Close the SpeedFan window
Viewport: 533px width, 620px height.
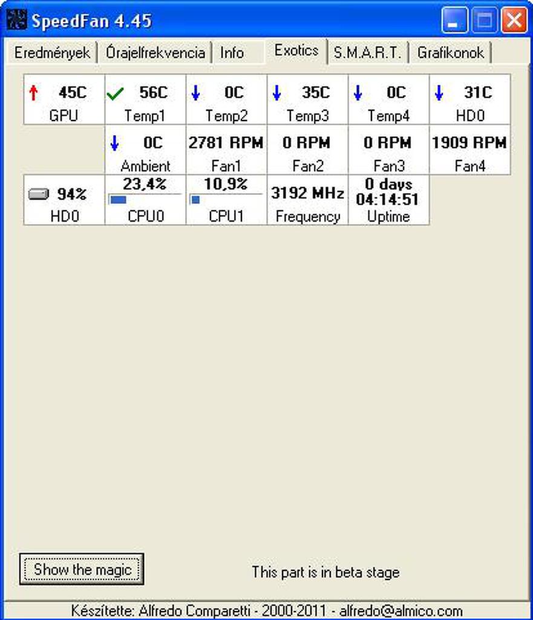point(514,20)
